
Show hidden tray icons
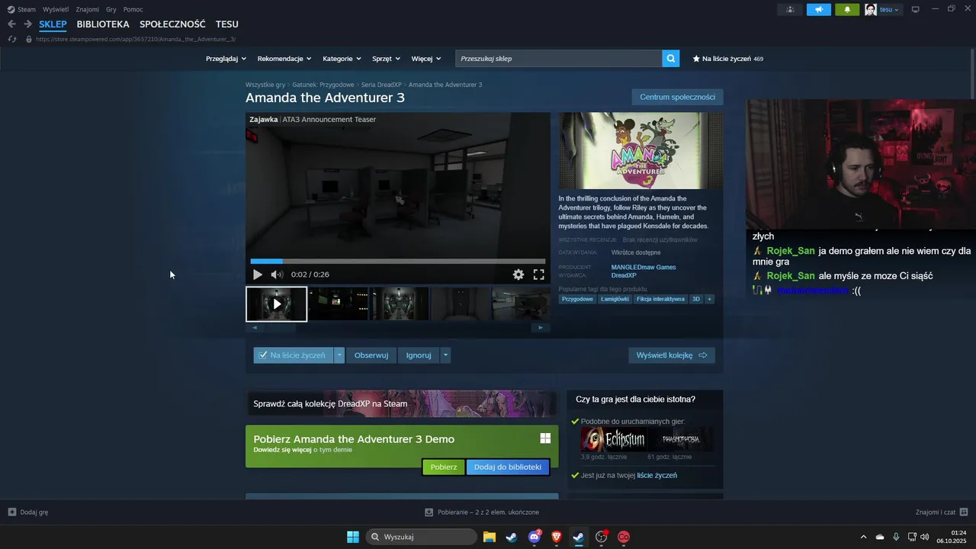(863, 537)
